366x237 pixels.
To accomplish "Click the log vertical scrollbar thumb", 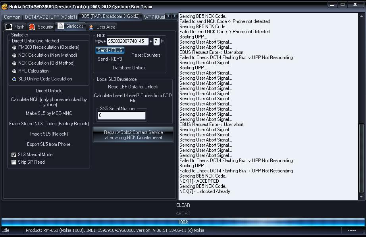I will [x=362, y=158].
